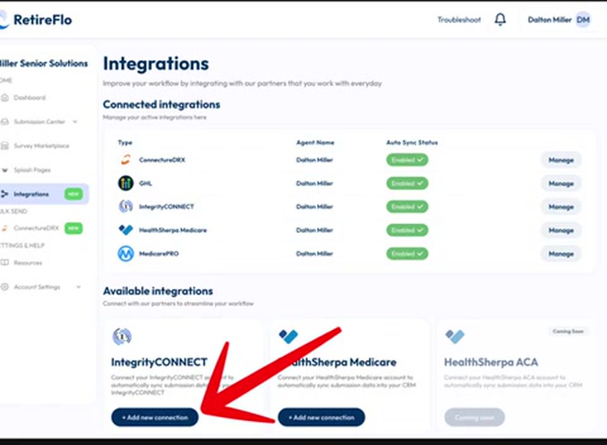Click the Integrations sidebar icon
Image resolution: width=607 pixels, height=445 pixels.
point(4,194)
